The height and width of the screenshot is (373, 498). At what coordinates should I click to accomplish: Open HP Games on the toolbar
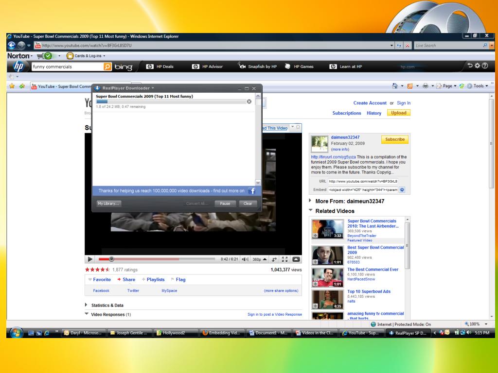pyautogui.click(x=299, y=67)
